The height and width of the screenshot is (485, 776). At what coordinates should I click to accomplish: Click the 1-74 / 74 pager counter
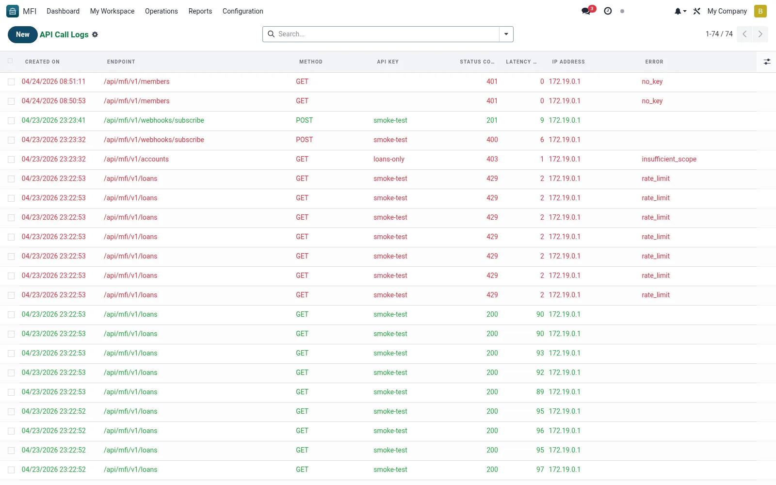[x=719, y=34]
